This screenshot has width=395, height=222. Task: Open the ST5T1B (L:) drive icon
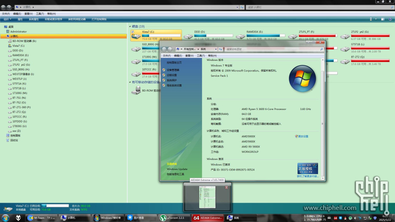tap(345, 49)
